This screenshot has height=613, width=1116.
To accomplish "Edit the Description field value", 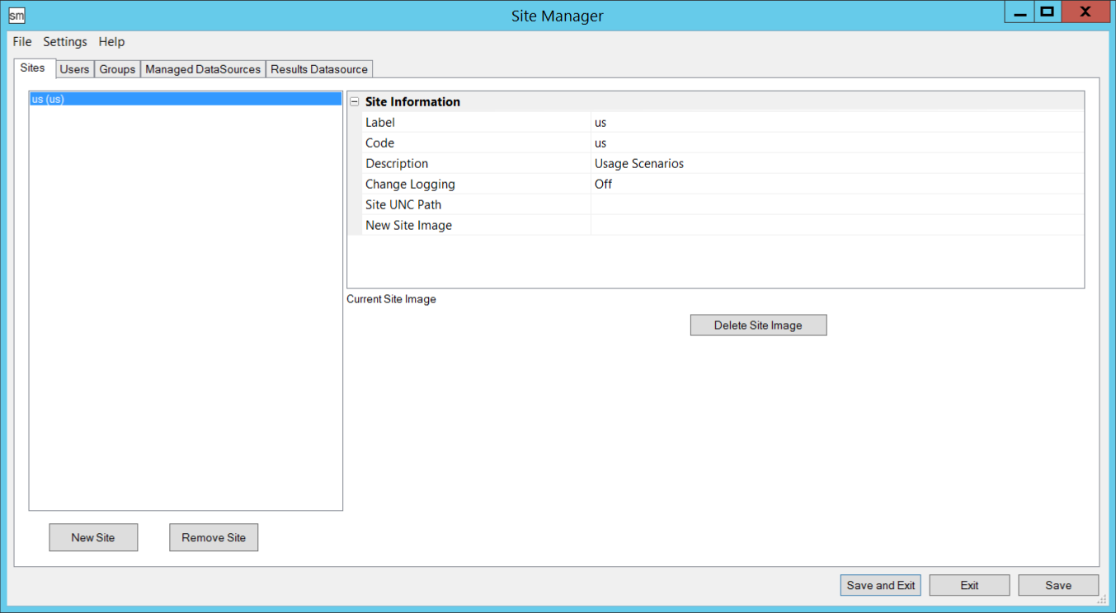I will tap(836, 164).
